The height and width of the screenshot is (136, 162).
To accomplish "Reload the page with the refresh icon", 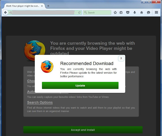I will (x=79, y=13).
